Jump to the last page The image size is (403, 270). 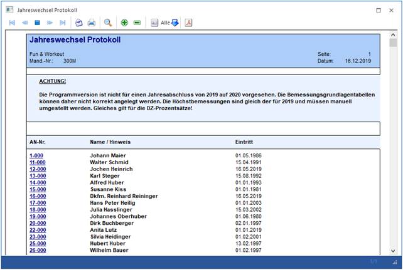pos(62,23)
